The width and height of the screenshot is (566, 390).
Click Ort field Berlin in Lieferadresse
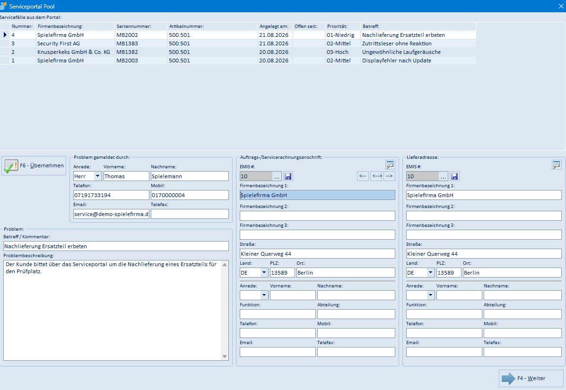click(x=512, y=272)
